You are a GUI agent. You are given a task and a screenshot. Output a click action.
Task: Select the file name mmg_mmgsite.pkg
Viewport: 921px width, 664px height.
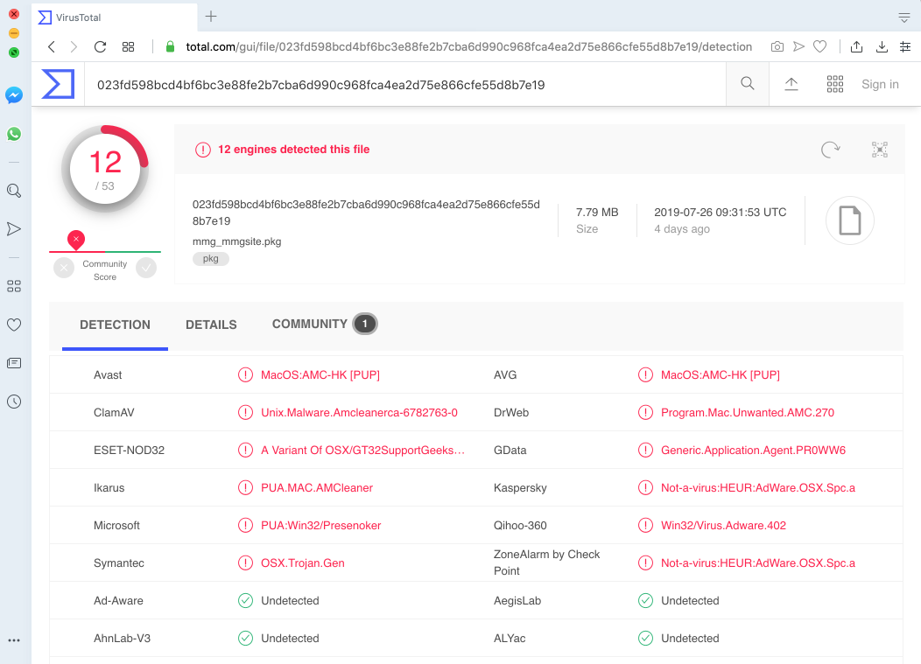(236, 241)
